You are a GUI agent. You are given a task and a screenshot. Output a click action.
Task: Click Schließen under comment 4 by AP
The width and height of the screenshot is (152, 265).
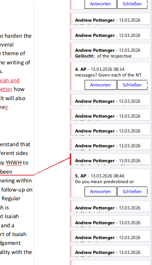[x=132, y=85]
